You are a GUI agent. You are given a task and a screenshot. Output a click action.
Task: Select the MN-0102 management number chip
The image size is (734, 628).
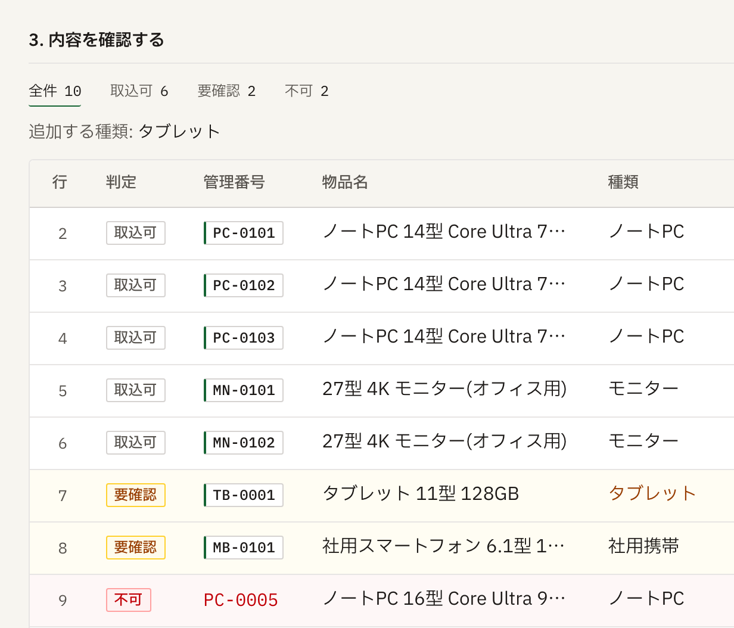point(244,443)
